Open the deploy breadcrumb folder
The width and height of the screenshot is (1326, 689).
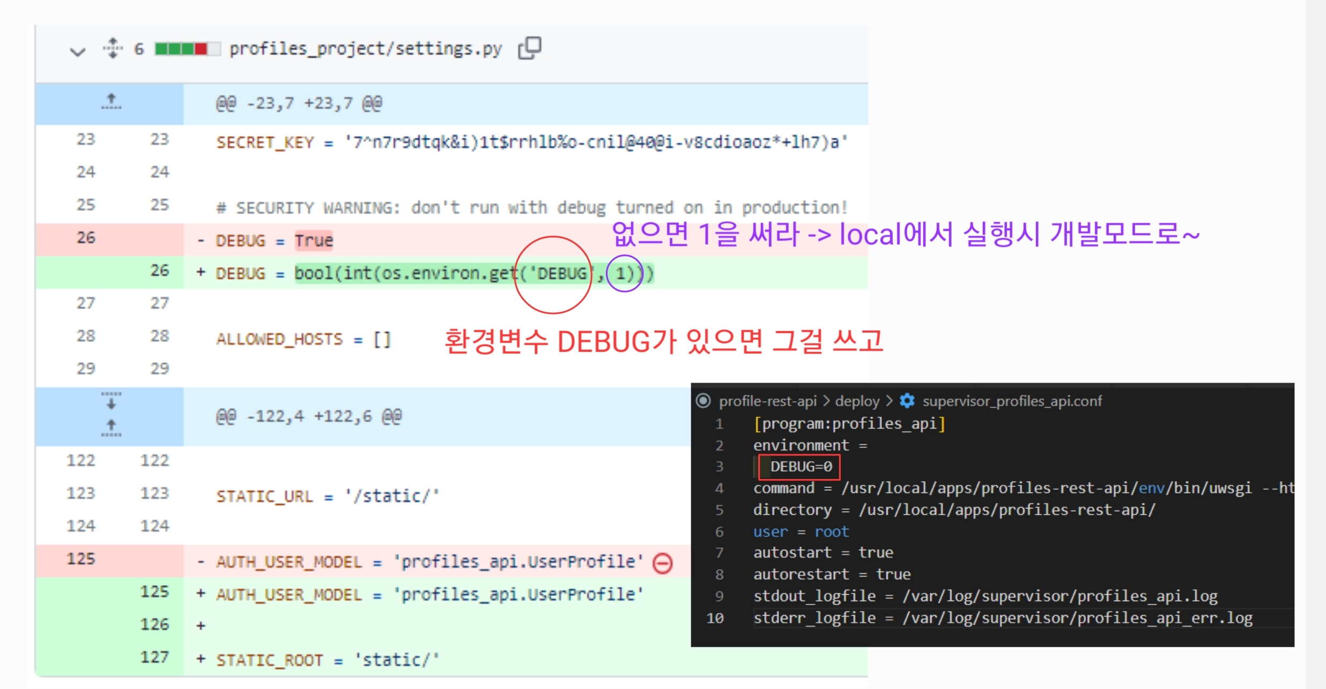coord(857,401)
